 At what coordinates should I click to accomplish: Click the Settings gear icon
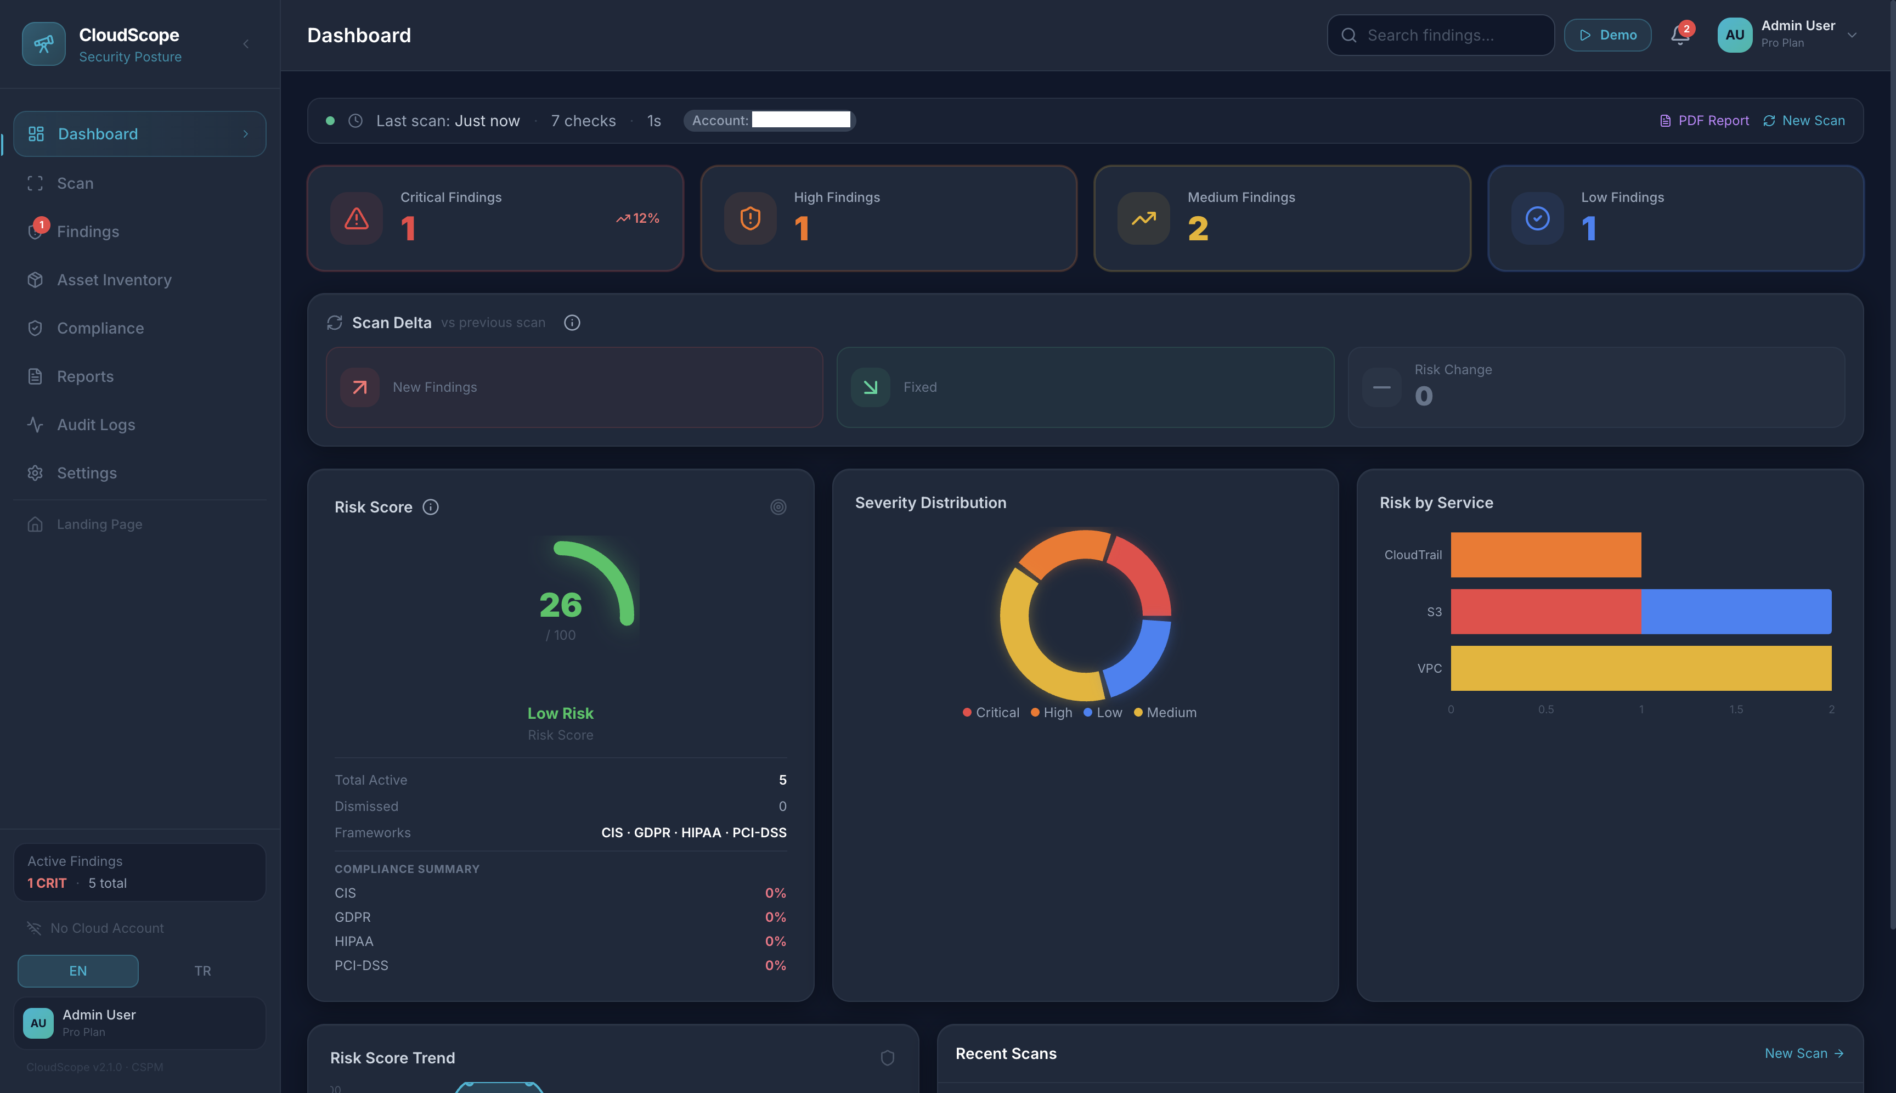[x=35, y=473]
